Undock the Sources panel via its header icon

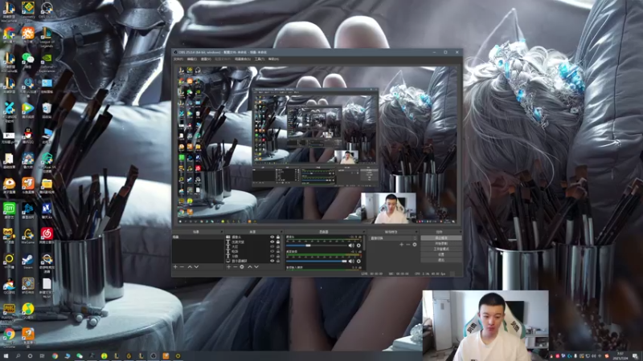click(282, 232)
